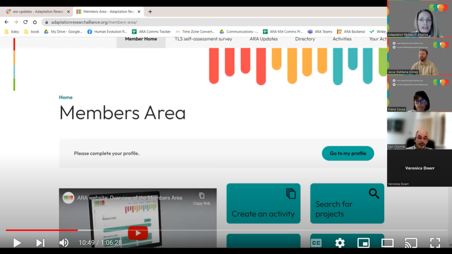This screenshot has height=254, width=452.
Task: Skip to the next video
Action: 40,242
